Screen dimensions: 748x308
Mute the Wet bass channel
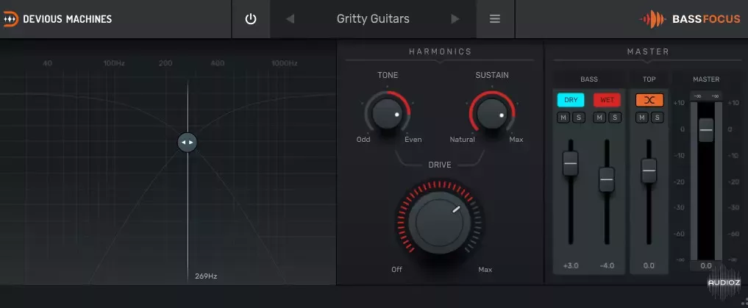pyautogui.click(x=599, y=118)
